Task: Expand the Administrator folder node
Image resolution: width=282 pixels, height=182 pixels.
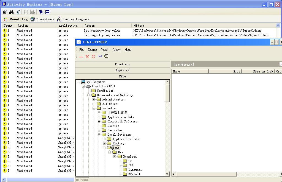Action: coord(94,99)
